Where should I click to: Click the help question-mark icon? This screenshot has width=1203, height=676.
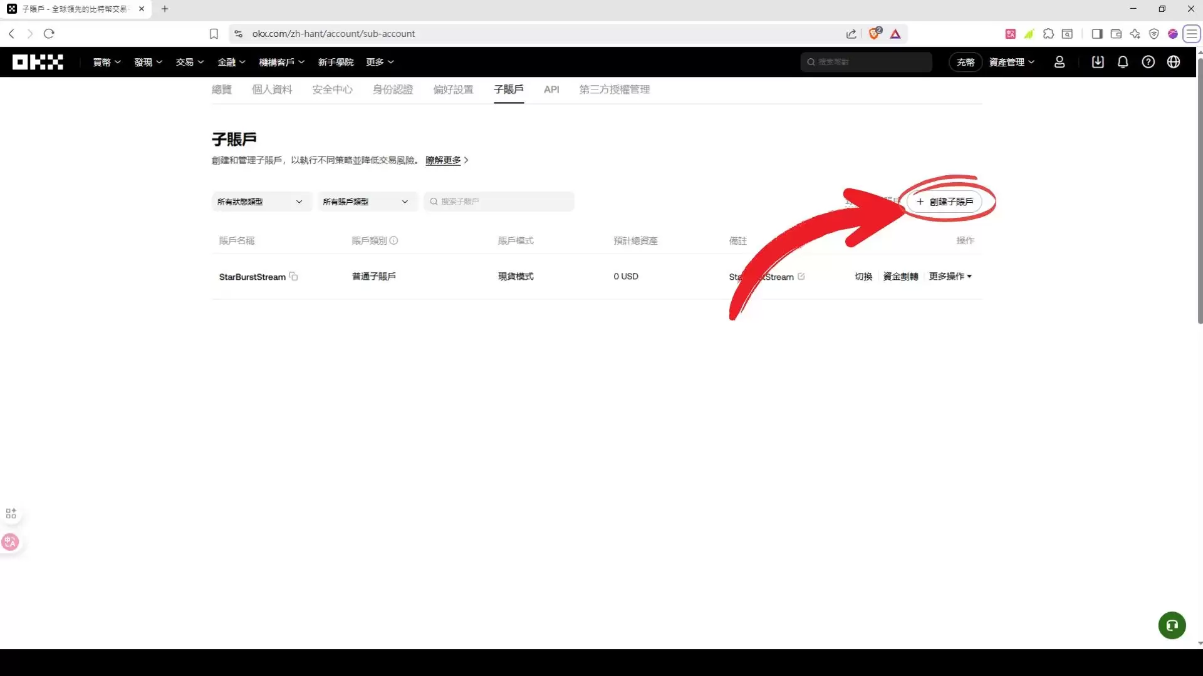click(x=1149, y=62)
